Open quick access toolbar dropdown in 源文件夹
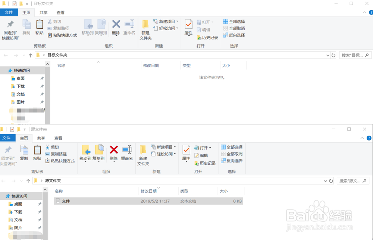The width and height of the screenshot is (373, 240). click(x=25, y=130)
